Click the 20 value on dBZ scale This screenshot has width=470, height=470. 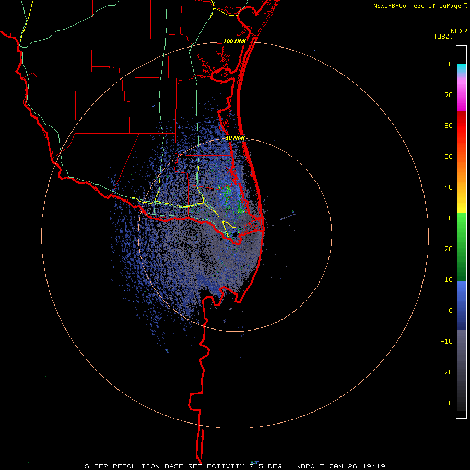[x=449, y=249]
